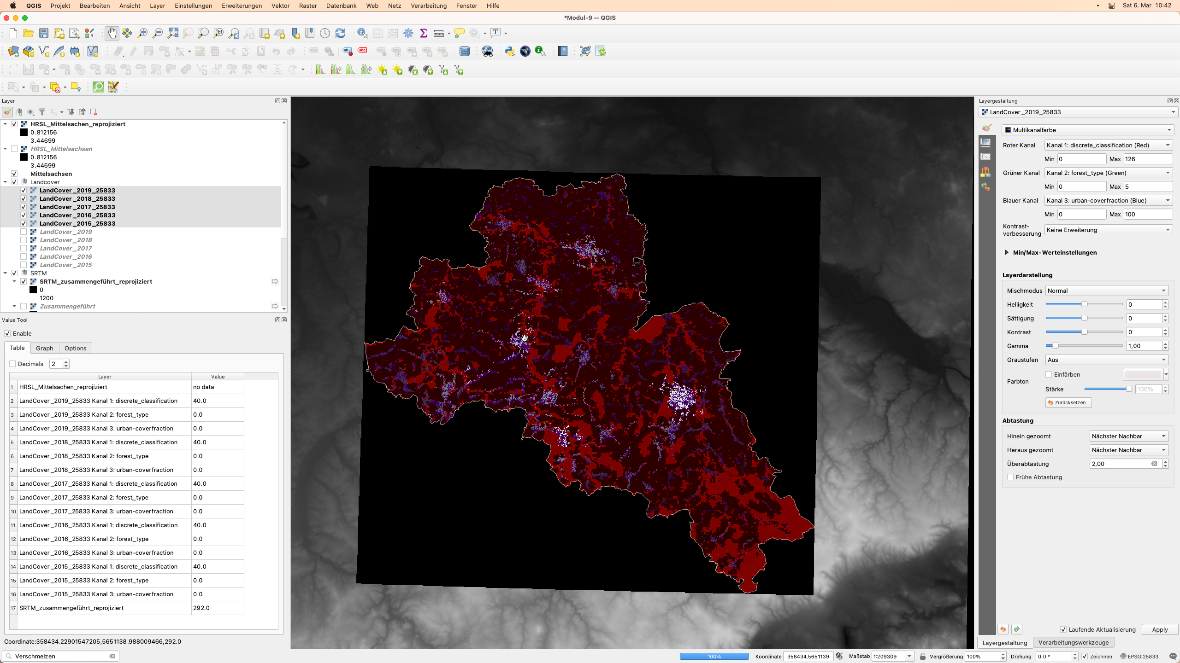Open the Temporal Controller clock icon
1180x663 pixels.
pyautogui.click(x=325, y=33)
